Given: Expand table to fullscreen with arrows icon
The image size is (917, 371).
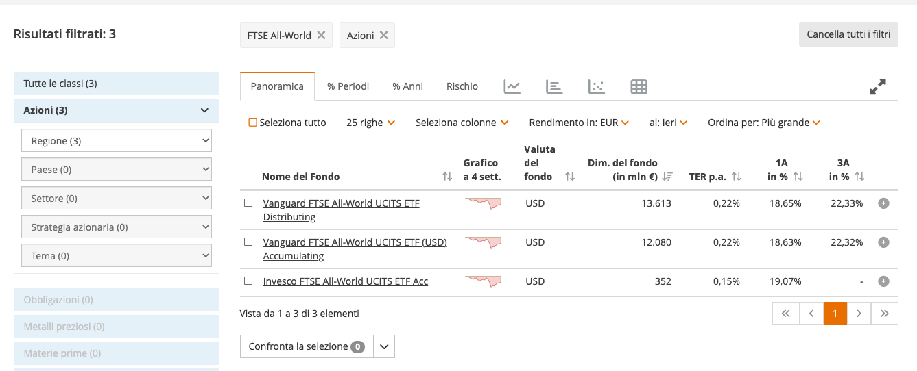Looking at the screenshot, I should pos(877,87).
